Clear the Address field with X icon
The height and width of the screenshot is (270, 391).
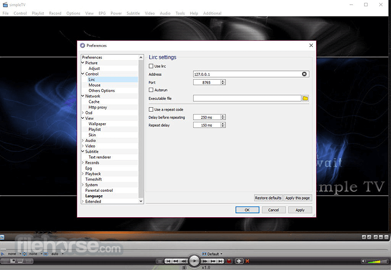coord(304,74)
